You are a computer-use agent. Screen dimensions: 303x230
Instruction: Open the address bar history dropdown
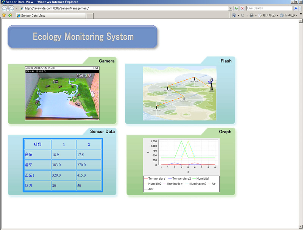coord(230,8)
